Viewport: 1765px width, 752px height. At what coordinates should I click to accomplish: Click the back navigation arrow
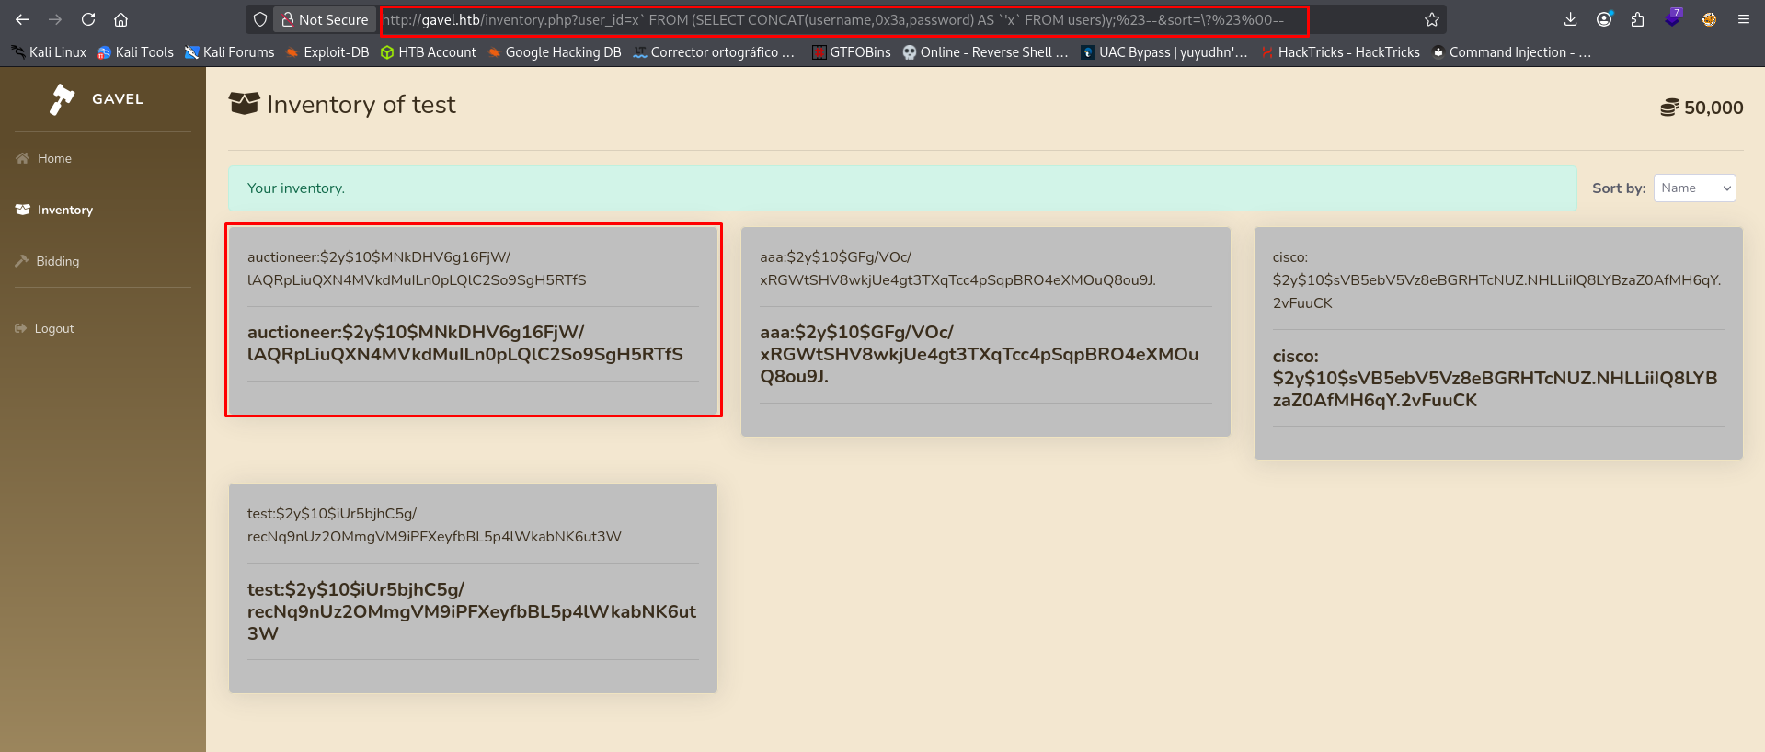click(22, 19)
